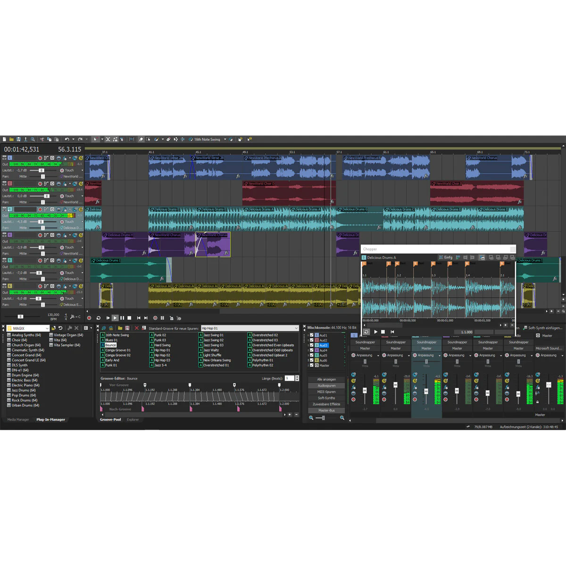Switch to the Explorer tab
Viewport: 566px width, 566px height.
click(x=133, y=419)
